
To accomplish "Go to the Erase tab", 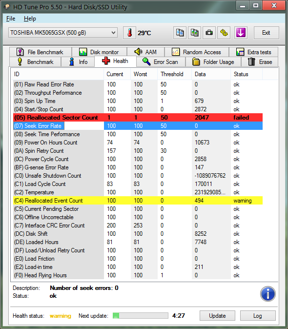I will tap(260, 62).
